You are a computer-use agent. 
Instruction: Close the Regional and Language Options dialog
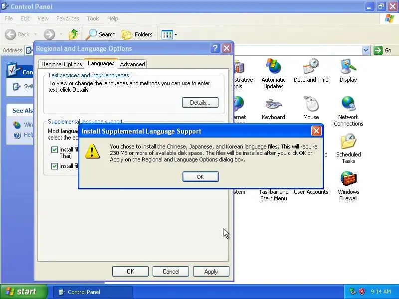click(x=226, y=48)
